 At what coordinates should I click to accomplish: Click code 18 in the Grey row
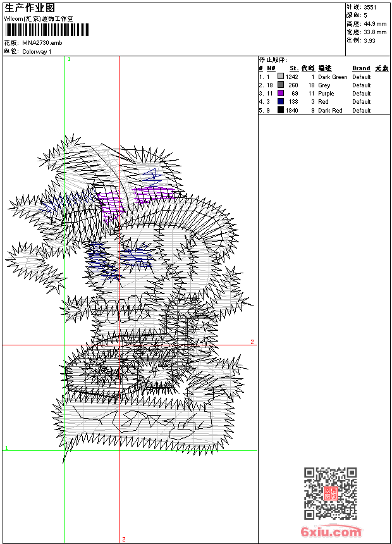tap(312, 85)
